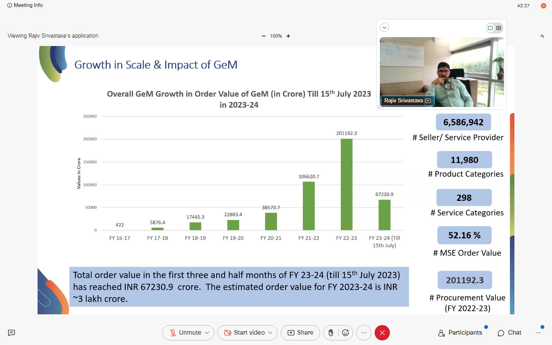The image size is (552, 345).
Task: Click the 298 service categories figure
Action: point(464,198)
